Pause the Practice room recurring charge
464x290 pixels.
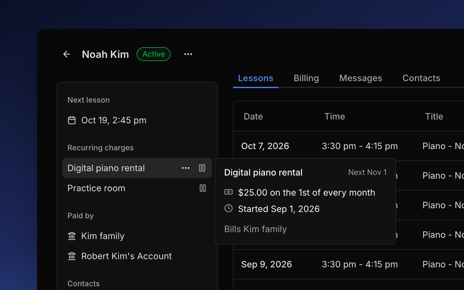pyautogui.click(x=203, y=188)
